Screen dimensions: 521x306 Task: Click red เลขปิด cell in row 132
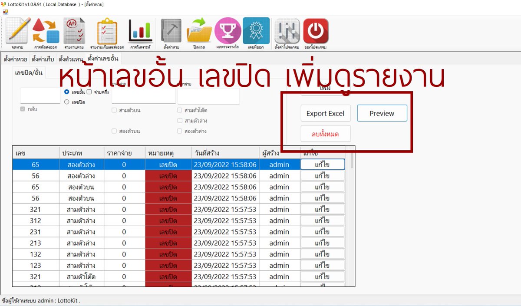(x=168, y=254)
